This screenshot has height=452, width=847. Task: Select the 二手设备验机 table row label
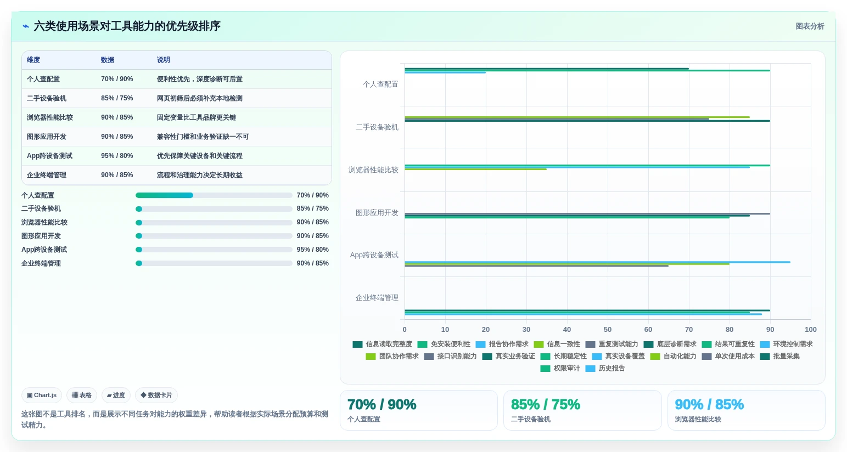click(47, 98)
